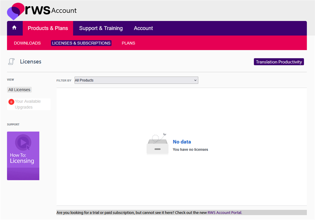315x220 pixels.
Task: Click the play icon on licensing tutorial
Action: coord(23,143)
